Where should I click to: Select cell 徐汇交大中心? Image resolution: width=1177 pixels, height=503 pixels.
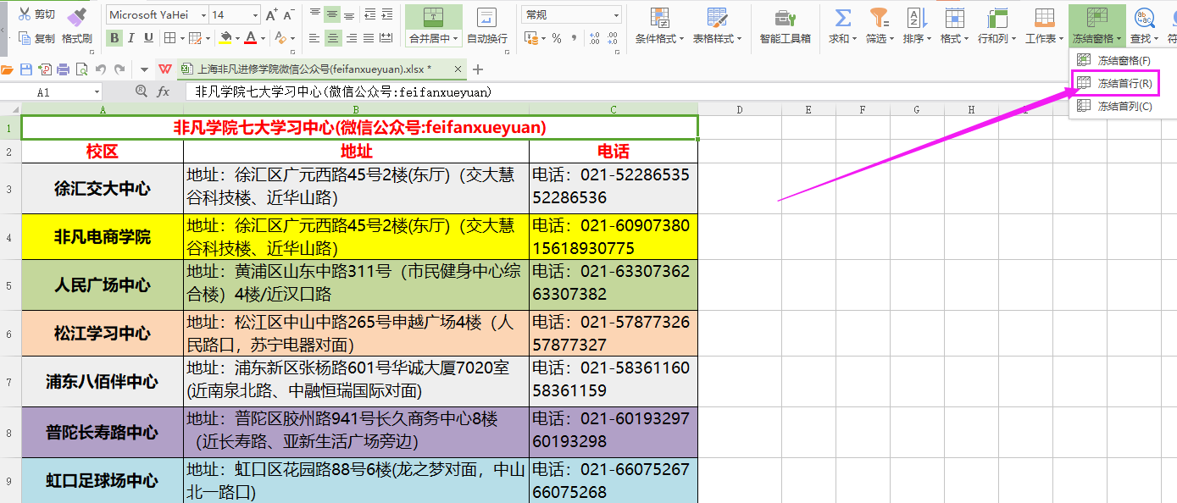pos(103,189)
